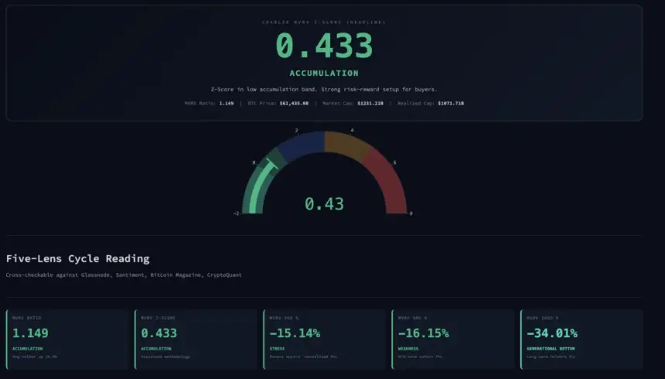Click the gauge center reading 0.43
Image resolution: width=665 pixels, height=379 pixels.
click(x=324, y=204)
